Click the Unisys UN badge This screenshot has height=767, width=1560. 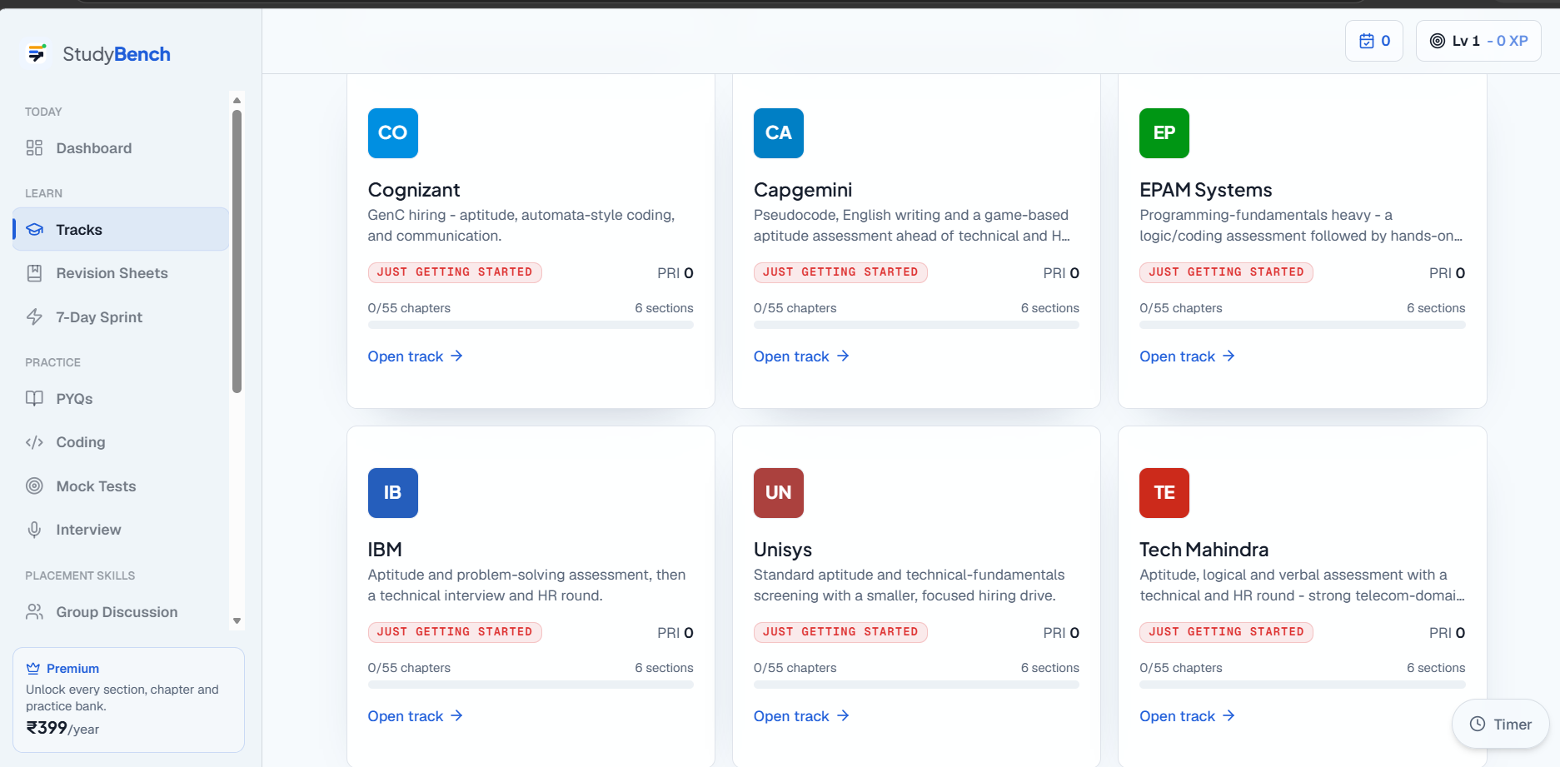click(x=779, y=493)
